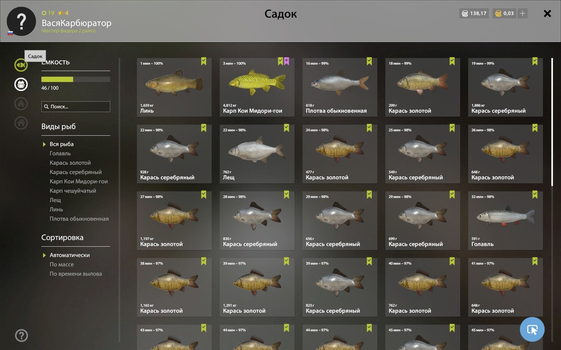Toggle the green bookmark on the Голавль card
This screenshot has height=350, width=561.
point(535,195)
